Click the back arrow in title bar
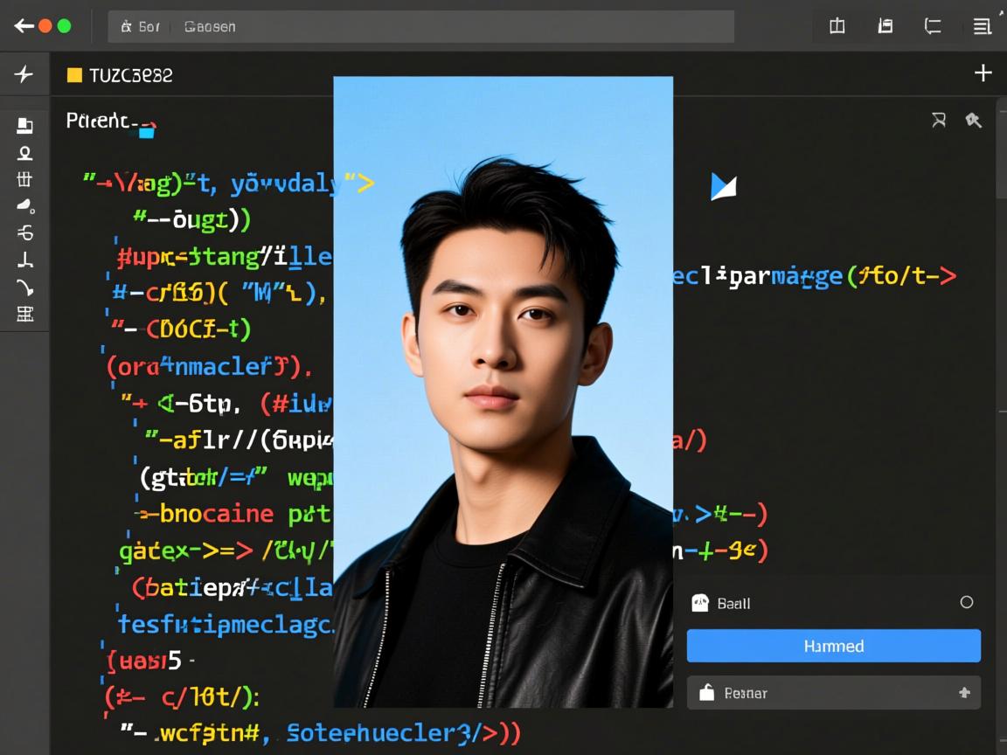 (24, 26)
